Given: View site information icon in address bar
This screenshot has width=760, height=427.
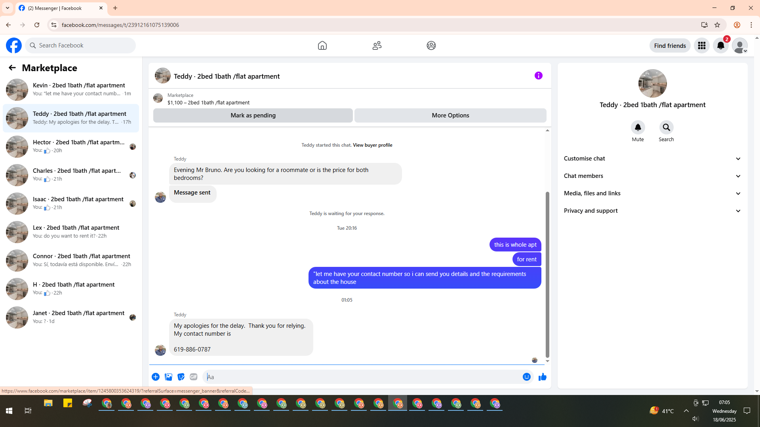Looking at the screenshot, I should click(x=53, y=25).
